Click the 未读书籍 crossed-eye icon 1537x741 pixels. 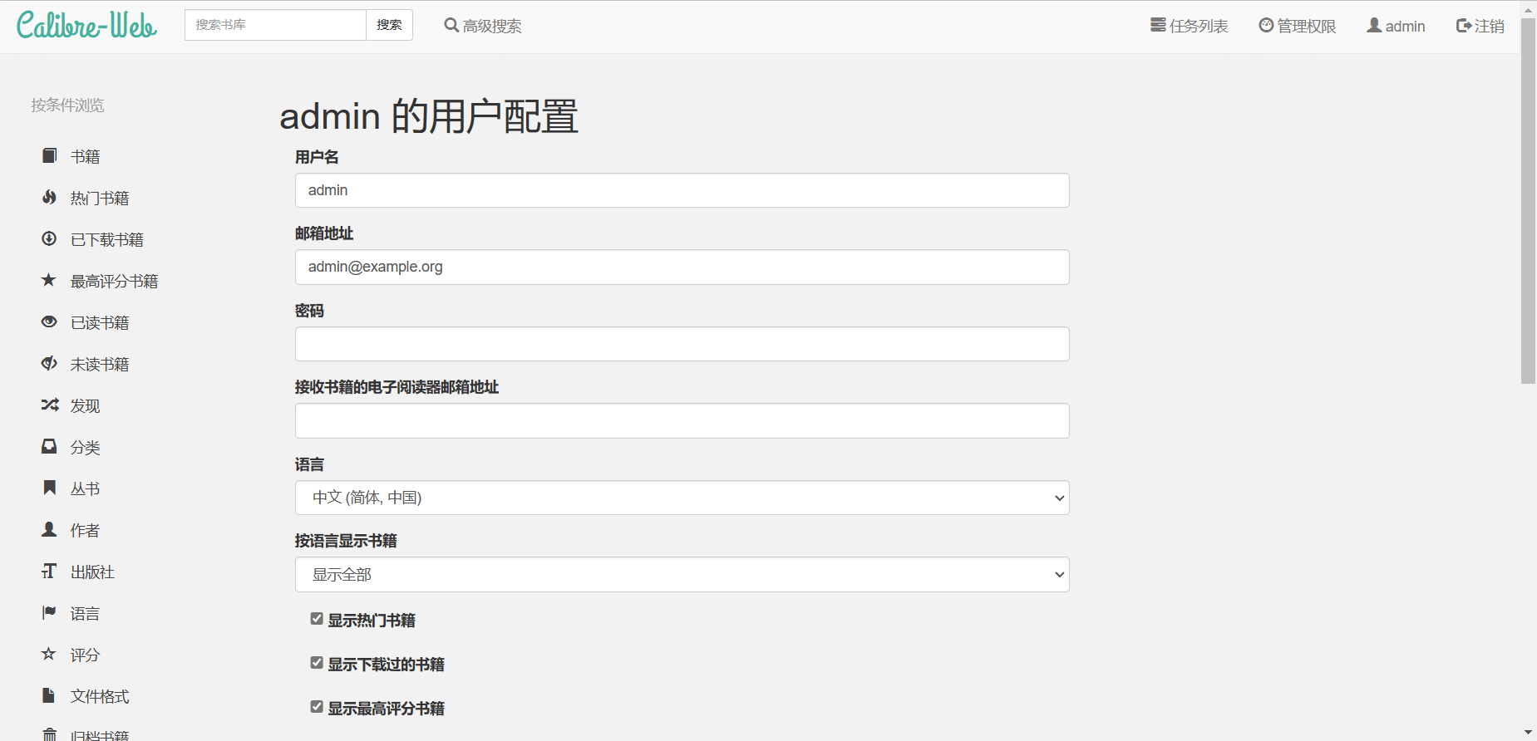click(x=49, y=363)
